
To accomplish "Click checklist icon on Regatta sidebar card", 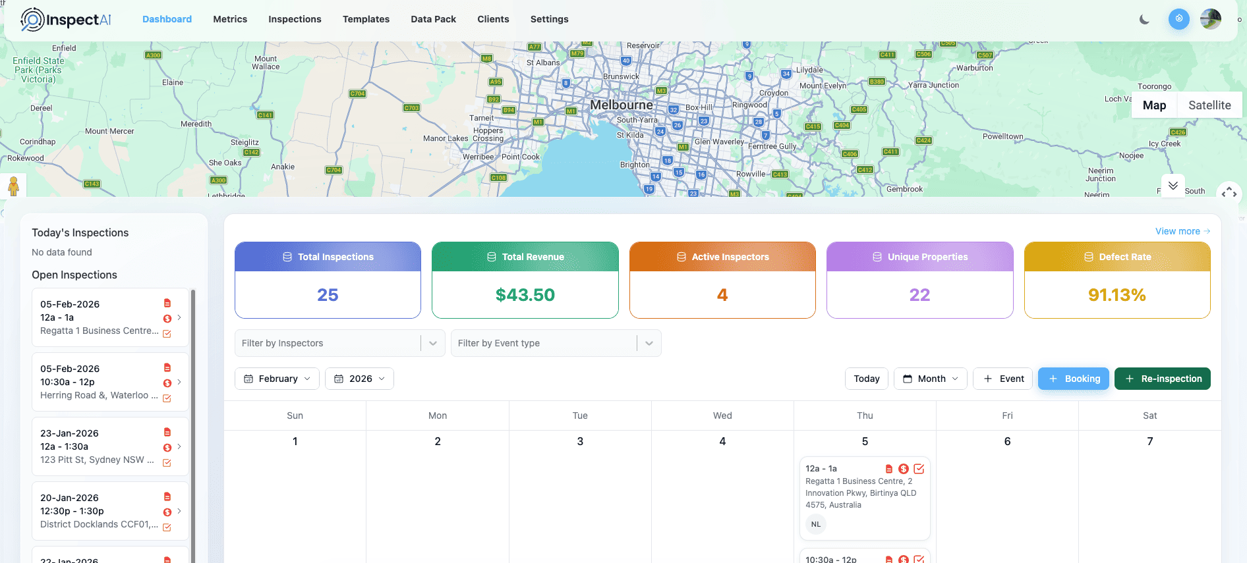I will [x=167, y=334].
